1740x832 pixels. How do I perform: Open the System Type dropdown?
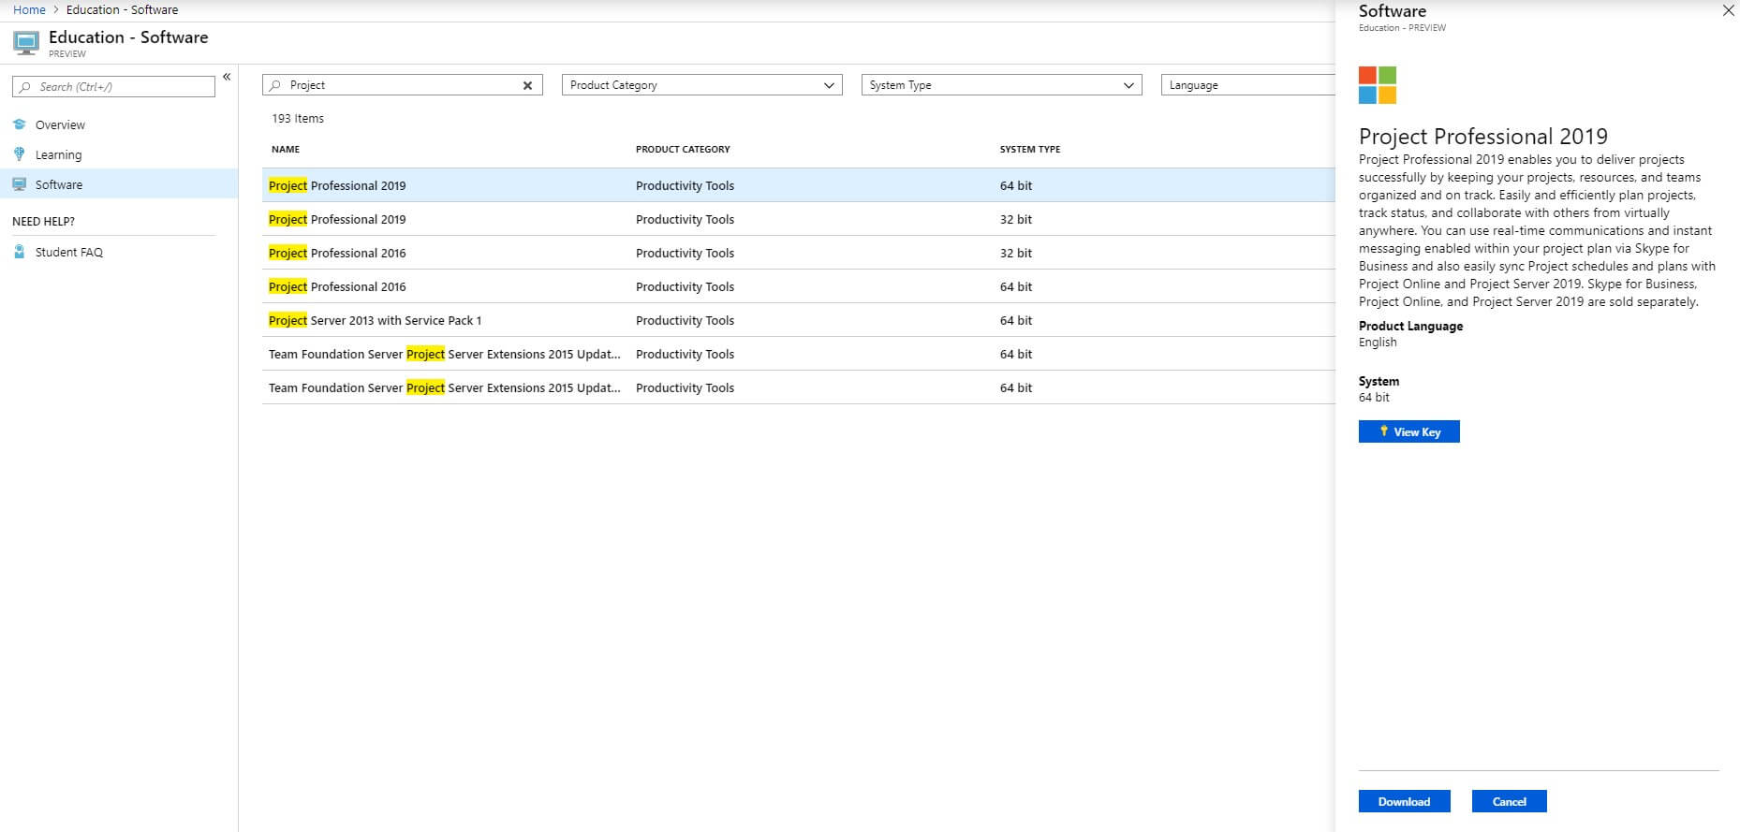pyautogui.click(x=1001, y=85)
